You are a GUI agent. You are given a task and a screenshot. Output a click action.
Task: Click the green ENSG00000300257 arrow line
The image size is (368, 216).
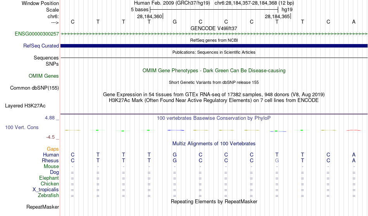(x=214, y=34)
